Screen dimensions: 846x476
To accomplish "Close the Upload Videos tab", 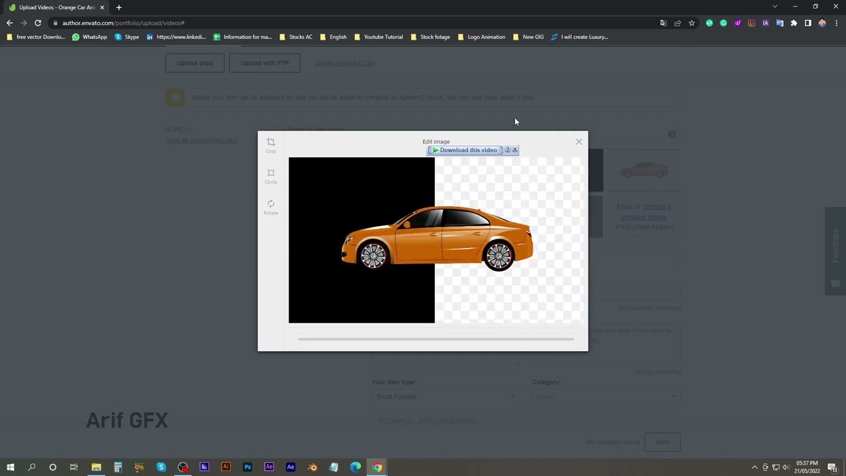I will [102, 7].
